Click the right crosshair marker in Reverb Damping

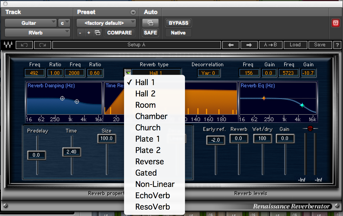[77, 102]
